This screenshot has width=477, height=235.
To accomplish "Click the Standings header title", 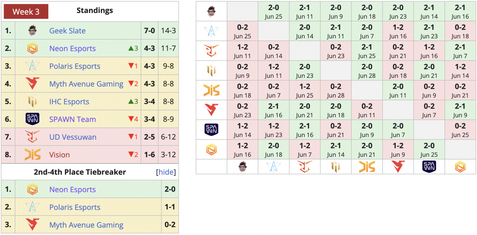I will [95, 11].
